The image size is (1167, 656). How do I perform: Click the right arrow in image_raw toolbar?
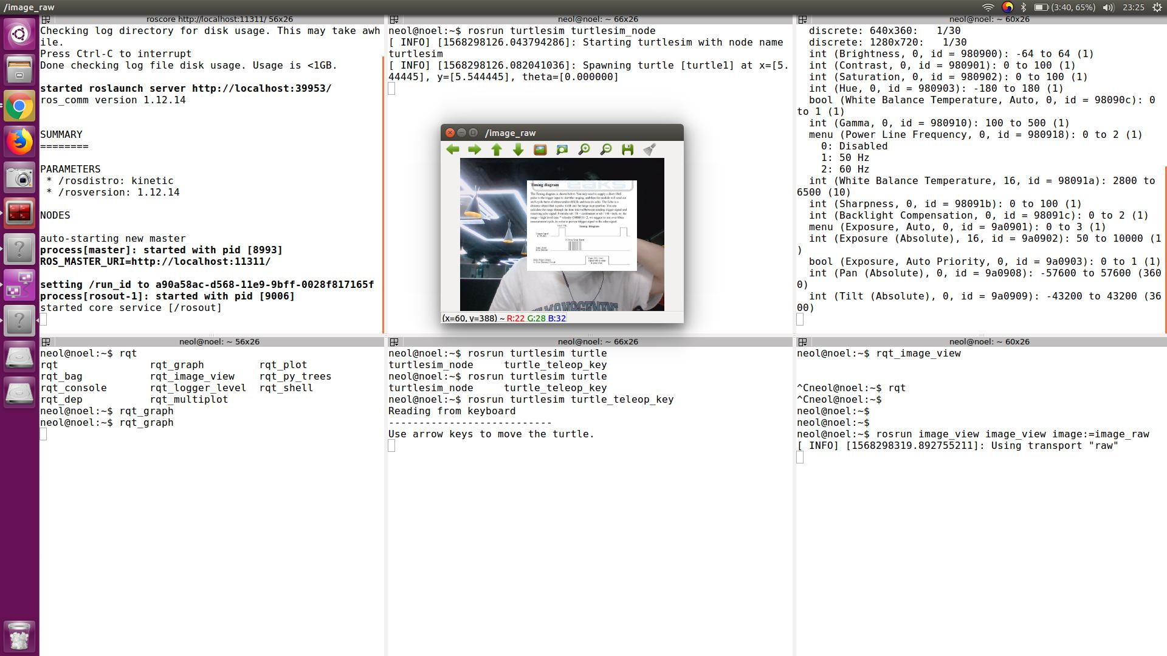[x=474, y=149]
